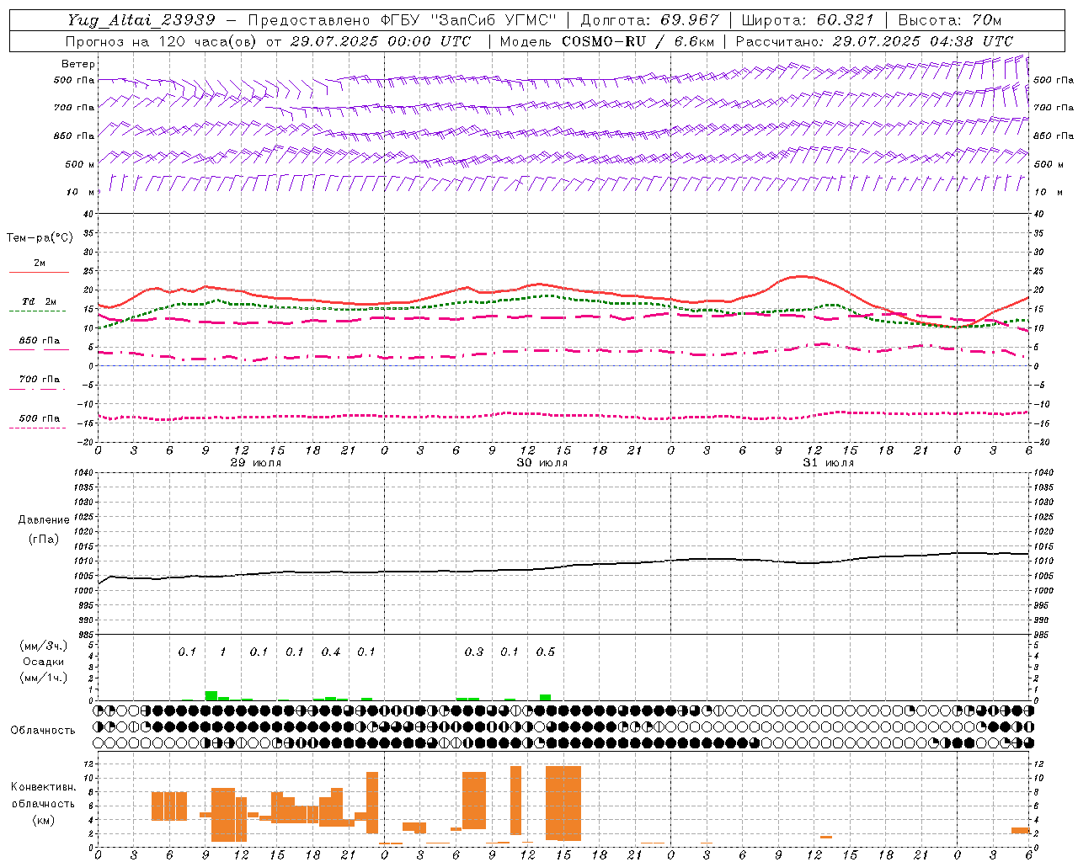Select the Осадки precipitation label
The height and width of the screenshot is (862, 1078).
pyautogui.click(x=43, y=662)
